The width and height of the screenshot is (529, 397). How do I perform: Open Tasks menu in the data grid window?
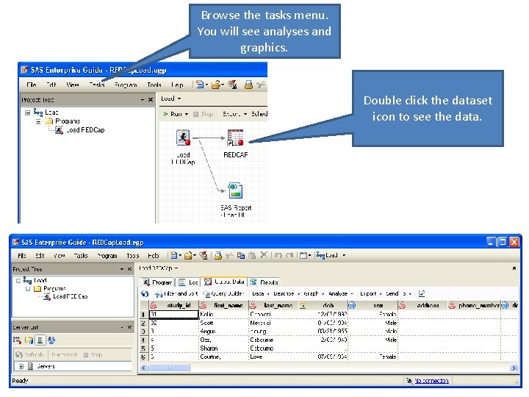[81, 256]
